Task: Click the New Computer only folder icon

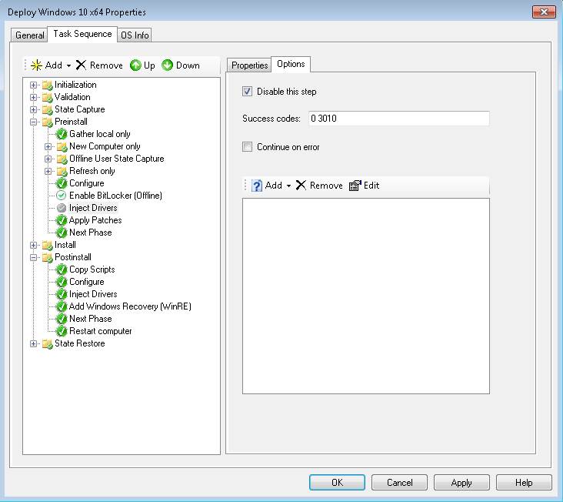Action: 62,146
